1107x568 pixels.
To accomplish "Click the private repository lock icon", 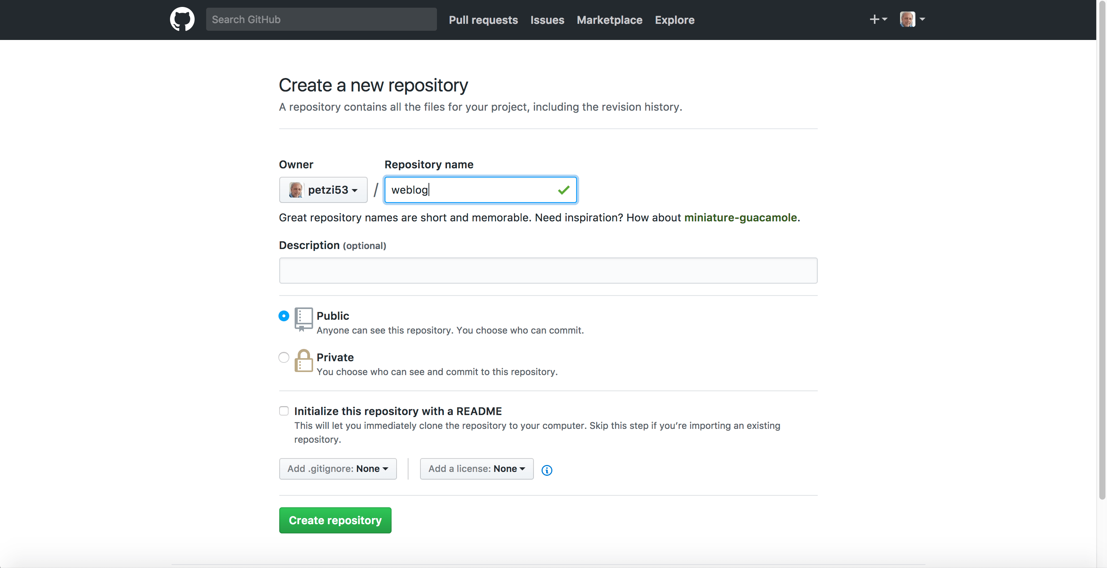I will point(303,360).
